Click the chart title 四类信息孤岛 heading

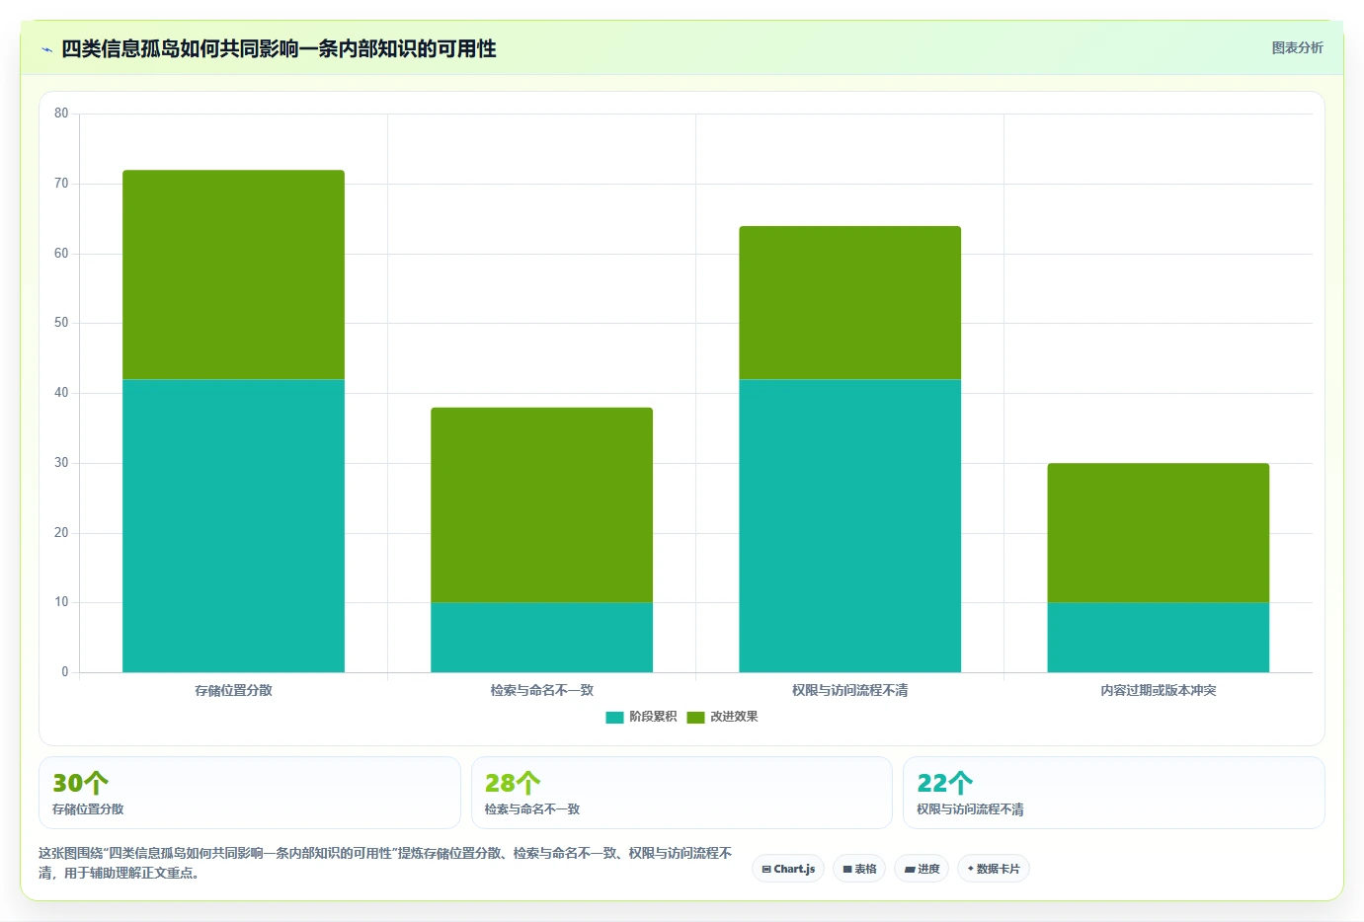pyautogui.click(x=279, y=48)
